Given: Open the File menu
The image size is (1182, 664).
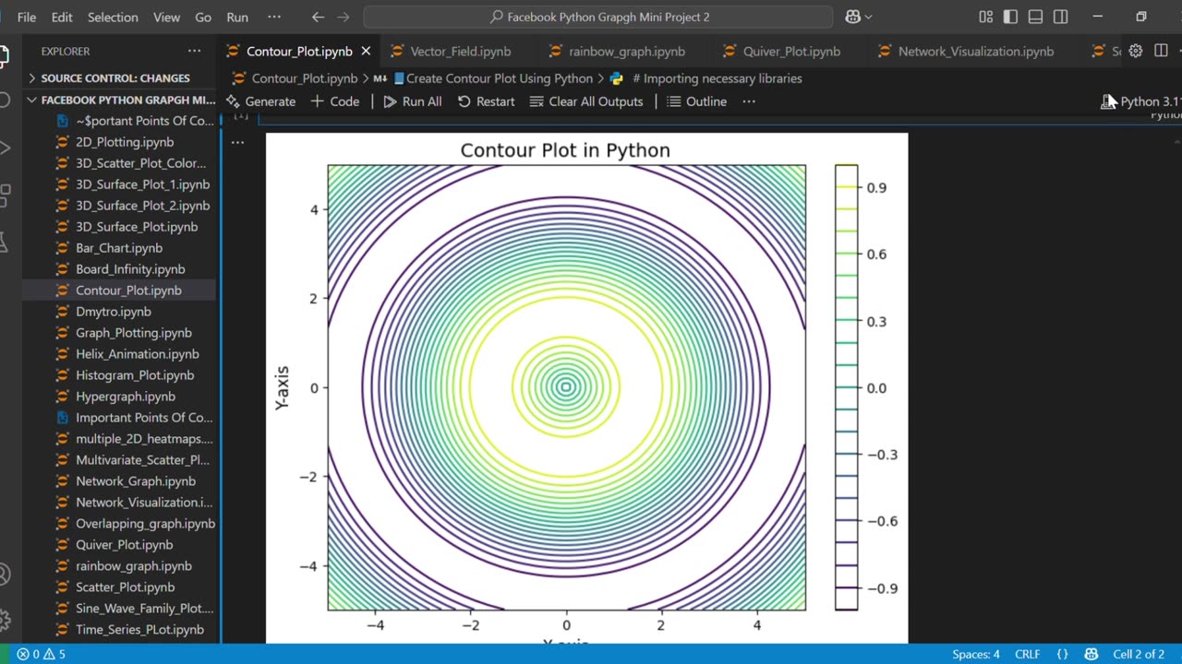Looking at the screenshot, I should click(x=27, y=17).
